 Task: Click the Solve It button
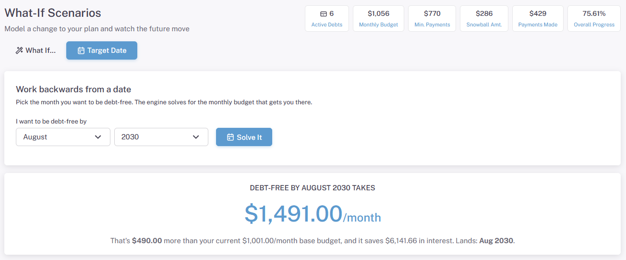244,137
